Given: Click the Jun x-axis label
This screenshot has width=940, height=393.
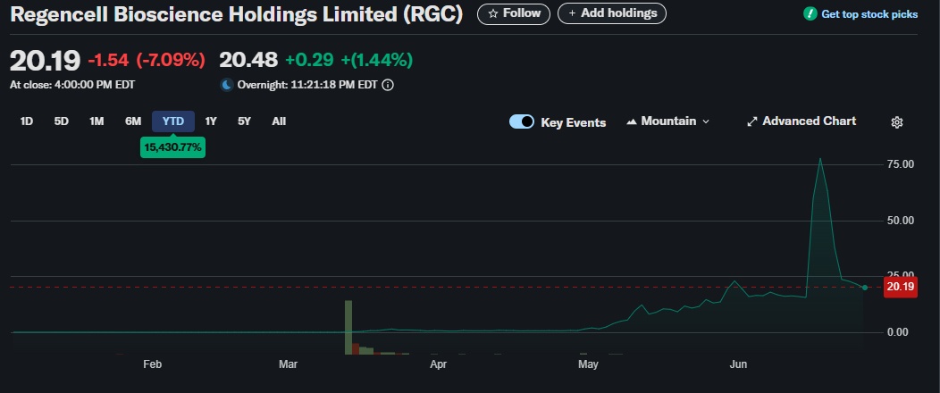Looking at the screenshot, I should 738,364.
